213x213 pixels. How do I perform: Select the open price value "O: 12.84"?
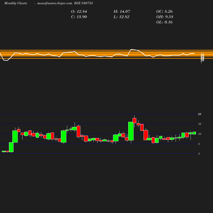click(79, 12)
